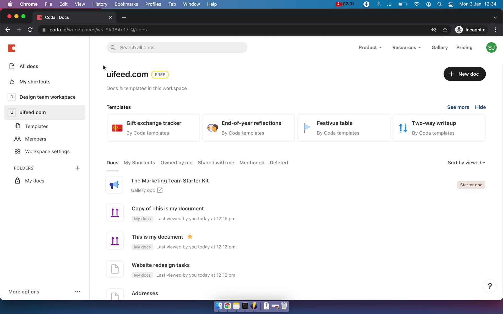Viewport: 503px width, 314px height.
Task: Click New doc button
Action: (464, 74)
